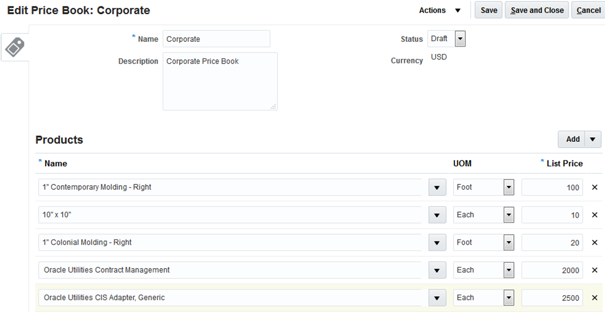Remove the 1" Contemporary Molding - Right row
605x312 pixels.
pyautogui.click(x=594, y=187)
